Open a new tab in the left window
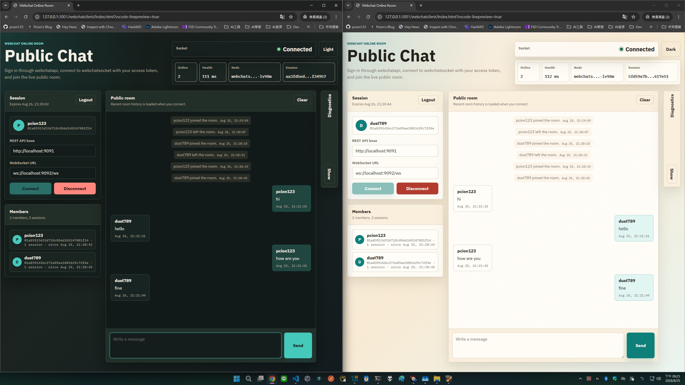685x385 pixels. pyautogui.click(x=78, y=5)
